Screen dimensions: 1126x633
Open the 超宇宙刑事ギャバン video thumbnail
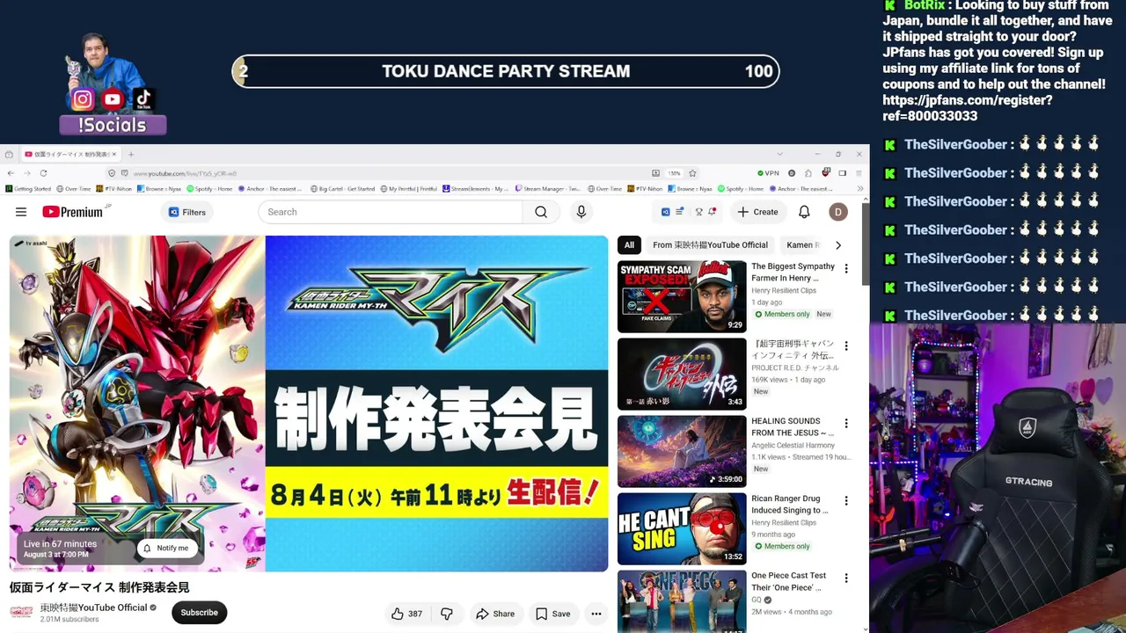(x=682, y=375)
